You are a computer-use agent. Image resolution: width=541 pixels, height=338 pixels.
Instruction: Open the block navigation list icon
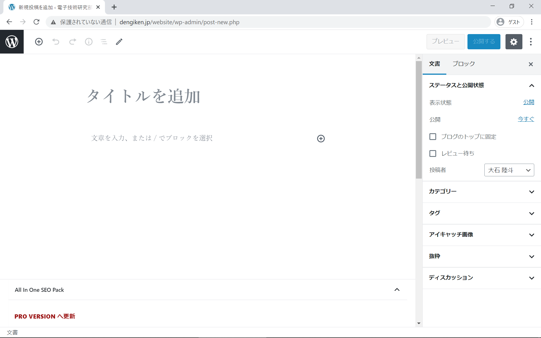[x=104, y=42]
